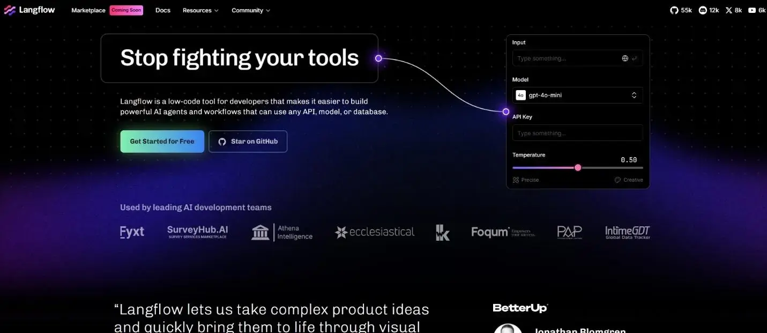Image resolution: width=767 pixels, height=333 pixels.
Task: Click the ecclesiastical logo
Action: coord(375,232)
